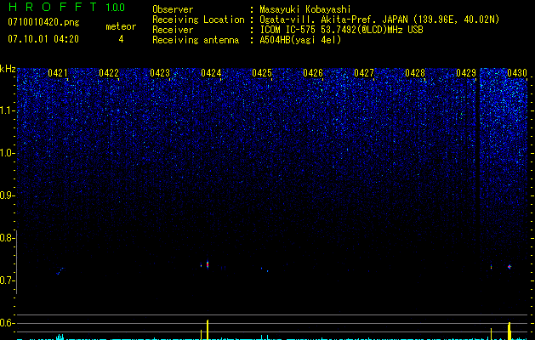Viewport: 535px width, 340px height.
Task: Select the filename 0710010420.png
Action: (43, 23)
